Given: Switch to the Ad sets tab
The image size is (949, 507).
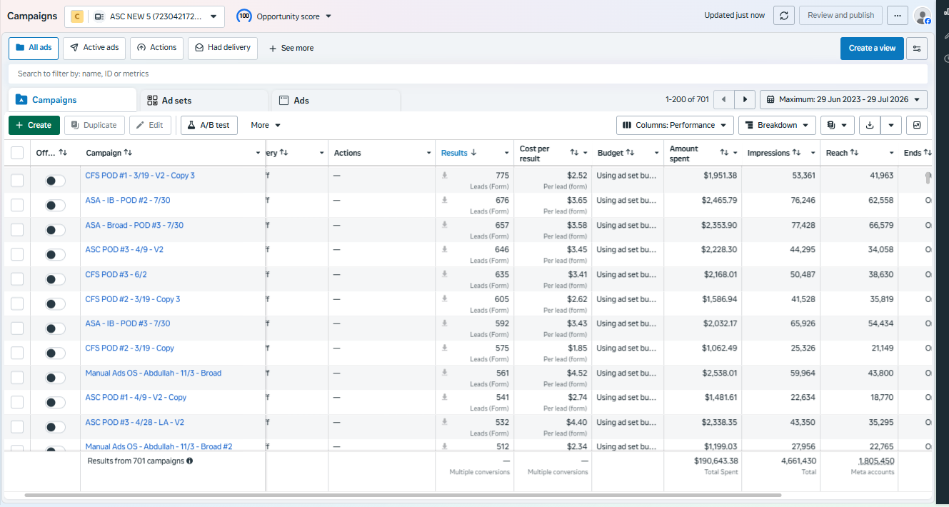Looking at the screenshot, I should tap(204, 101).
